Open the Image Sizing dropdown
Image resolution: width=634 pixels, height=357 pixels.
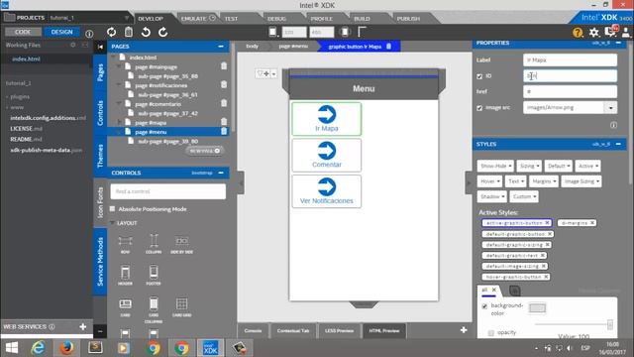click(581, 181)
